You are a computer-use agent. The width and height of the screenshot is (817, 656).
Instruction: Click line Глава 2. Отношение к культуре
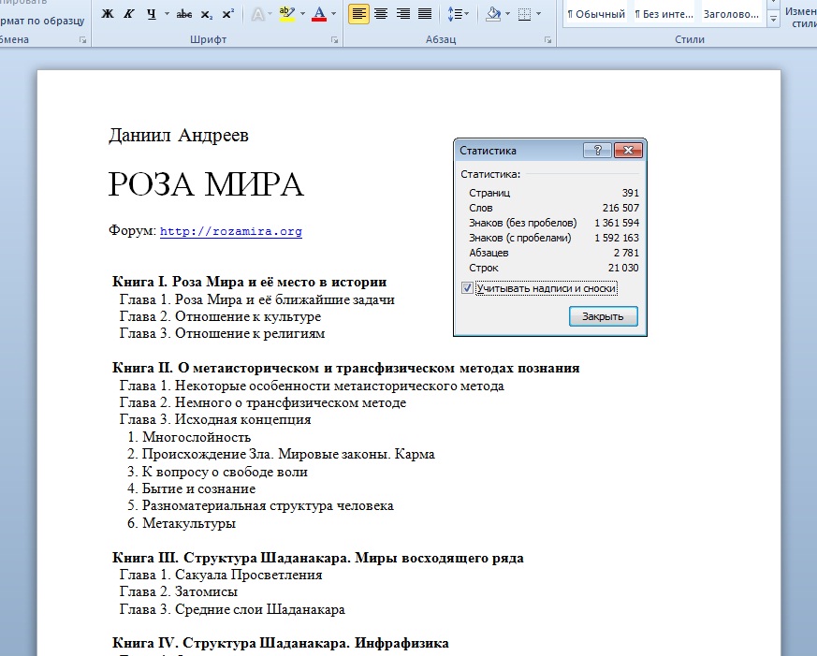pos(220,317)
